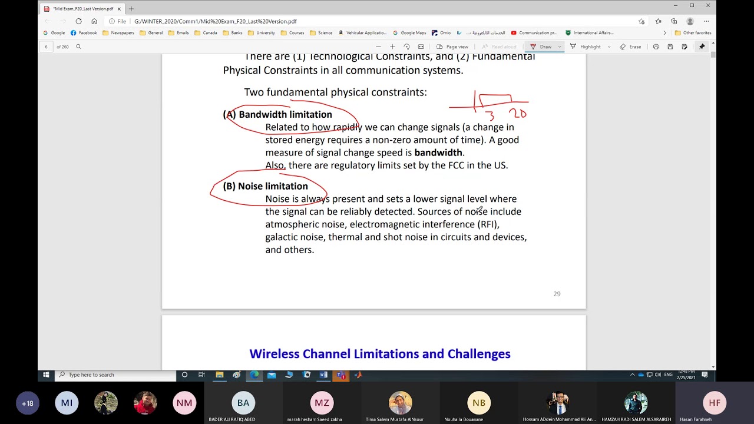Open the Vehicular Applications bookmark

coord(362,33)
